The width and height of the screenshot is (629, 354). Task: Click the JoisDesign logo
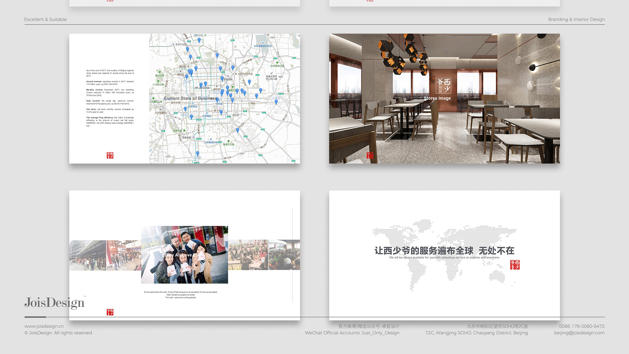point(54,303)
